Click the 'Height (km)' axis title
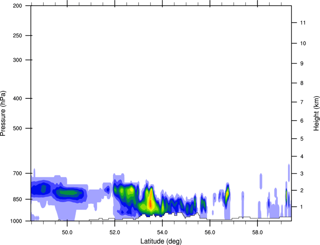The width and height of the screenshot is (320, 245). pos(316,113)
